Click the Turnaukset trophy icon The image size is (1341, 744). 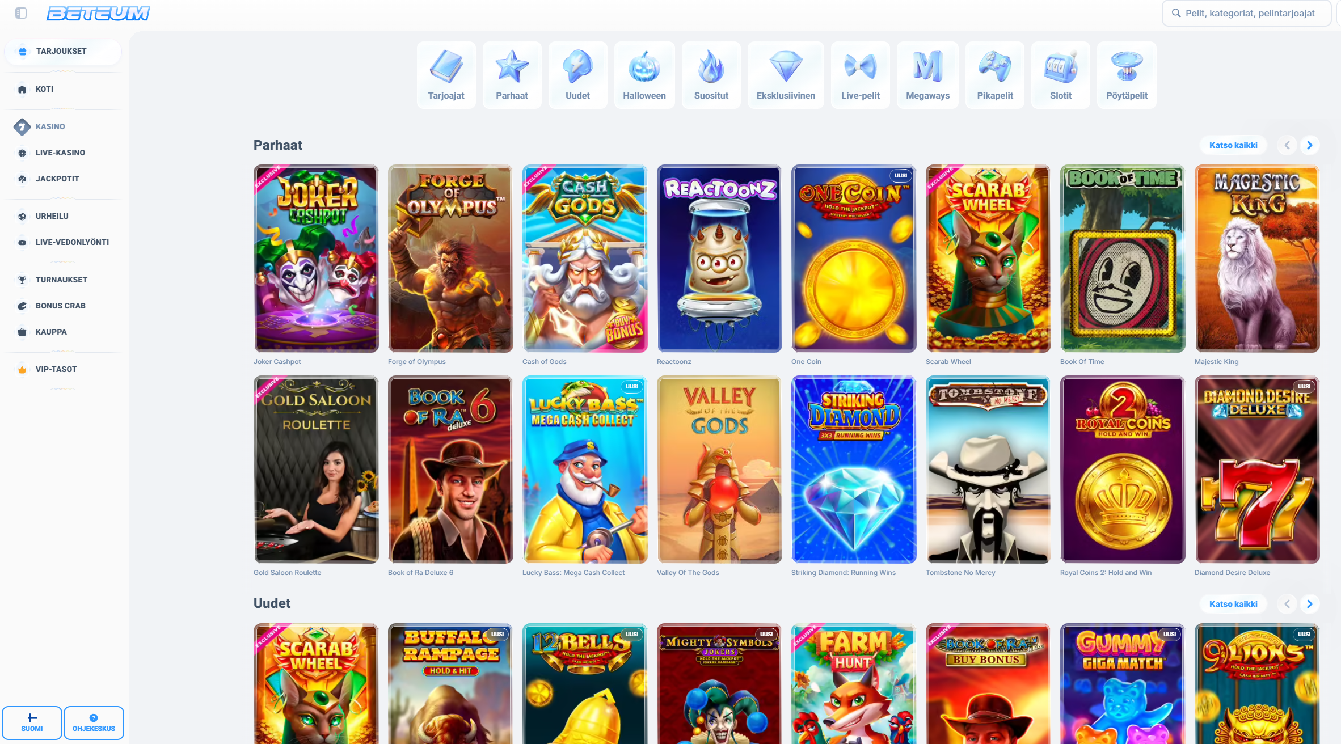(x=22, y=280)
